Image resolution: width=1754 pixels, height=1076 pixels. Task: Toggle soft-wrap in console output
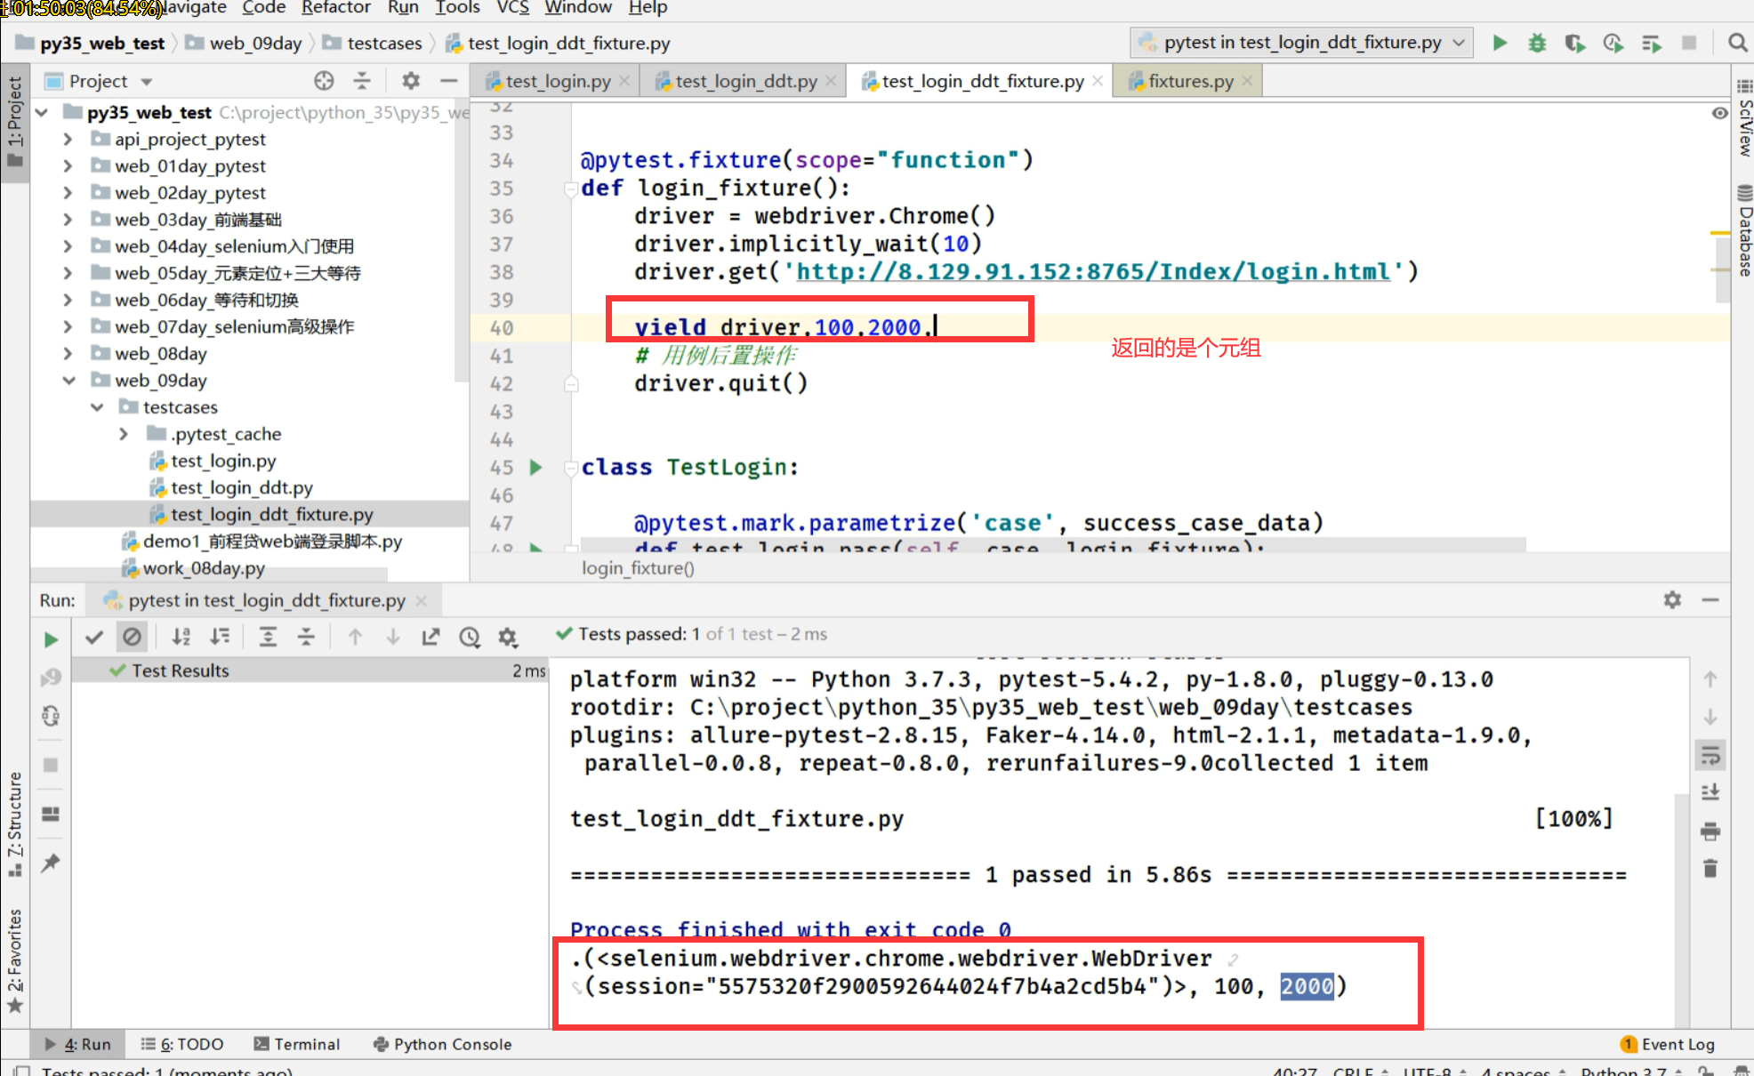click(1710, 756)
